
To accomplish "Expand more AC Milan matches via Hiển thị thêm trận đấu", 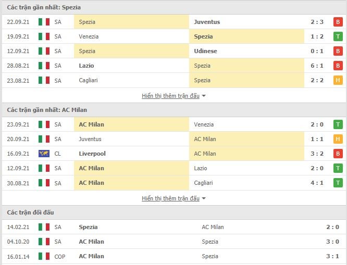I will [170, 198].
